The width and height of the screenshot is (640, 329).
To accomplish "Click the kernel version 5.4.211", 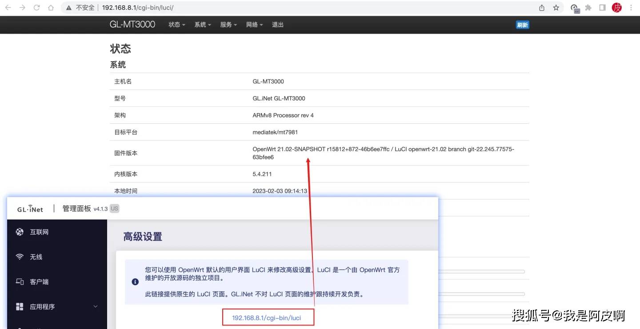I will 262,174.
